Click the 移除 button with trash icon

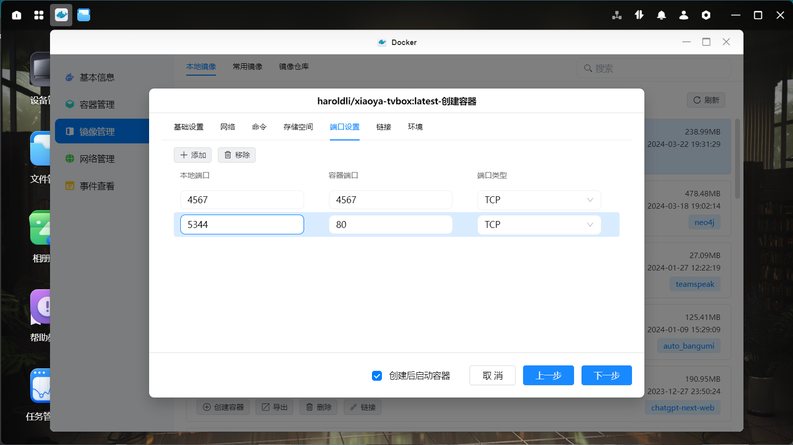(x=237, y=155)
